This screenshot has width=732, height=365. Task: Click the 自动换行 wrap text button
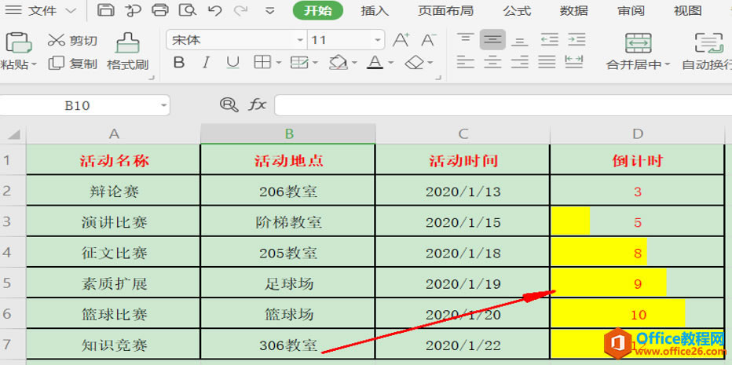pos(707,51)
